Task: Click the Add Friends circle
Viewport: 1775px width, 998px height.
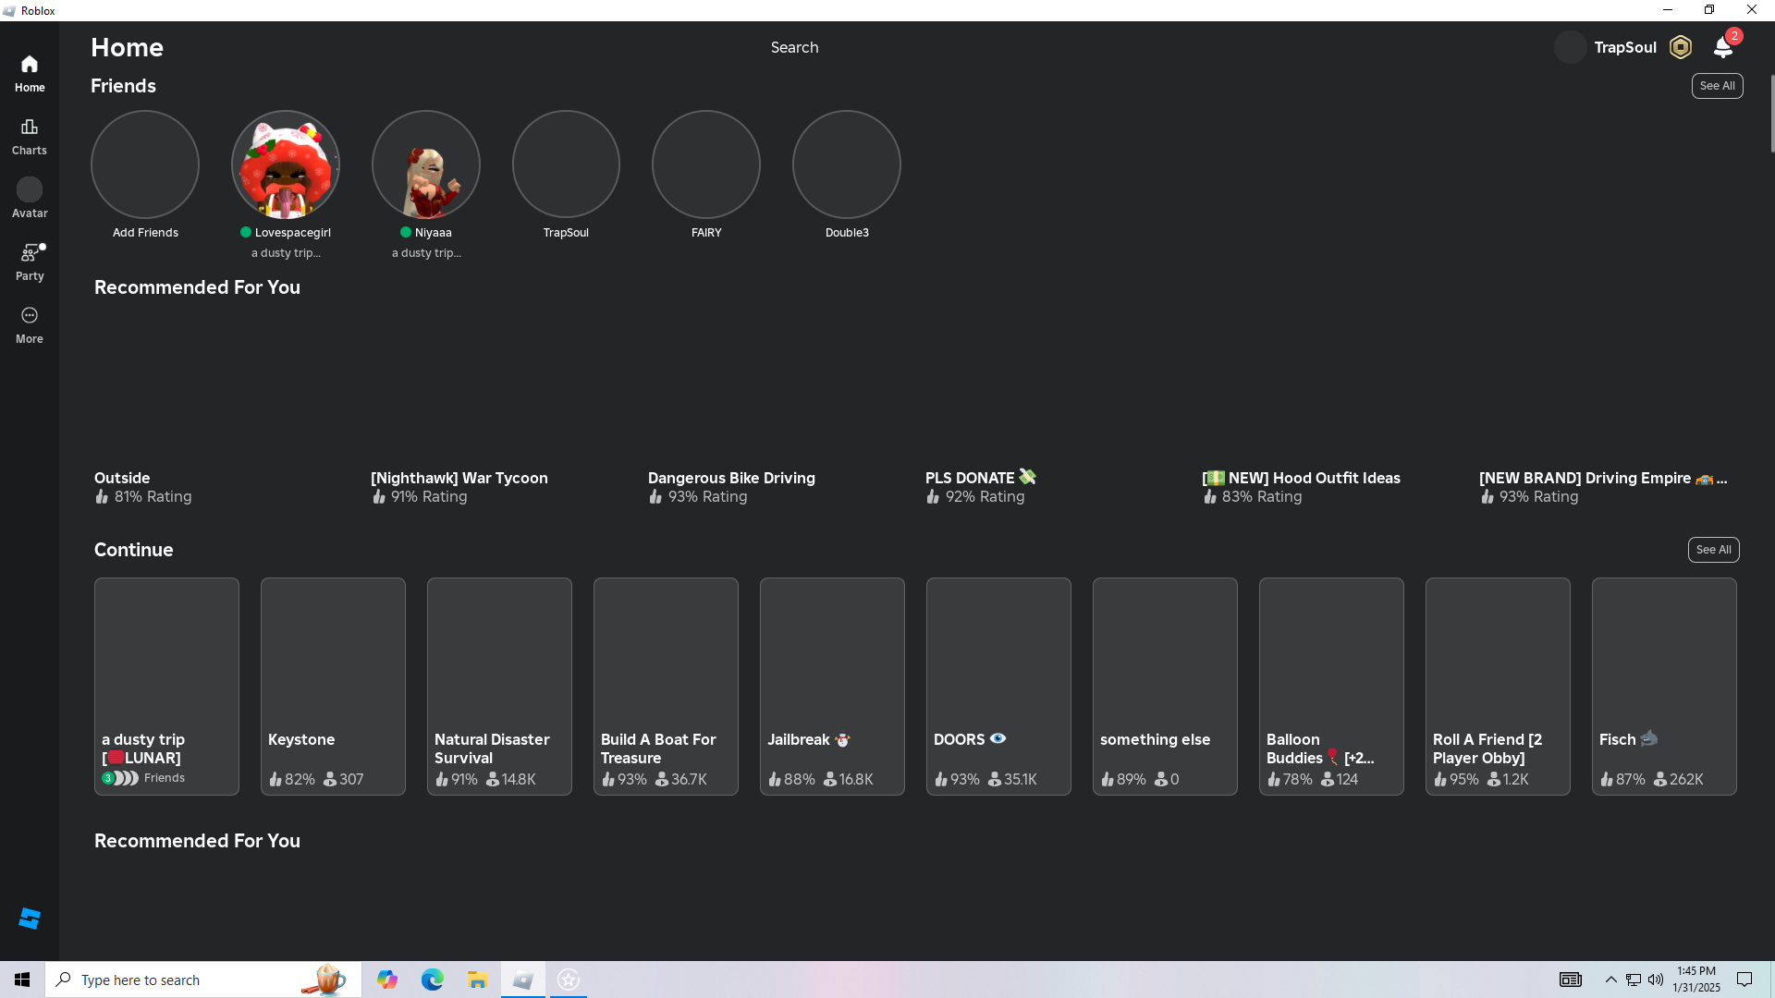Action: coord(145,164)
